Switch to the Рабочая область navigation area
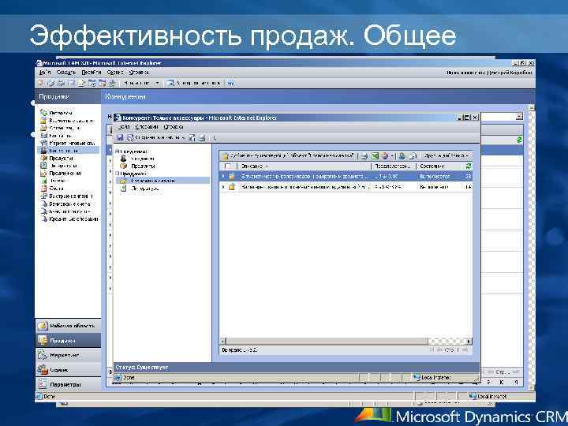This screenshot has width=568, height=426. 68,326
